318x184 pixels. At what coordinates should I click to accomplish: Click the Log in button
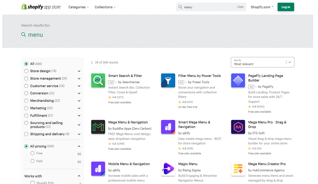(x=286, y=7)
